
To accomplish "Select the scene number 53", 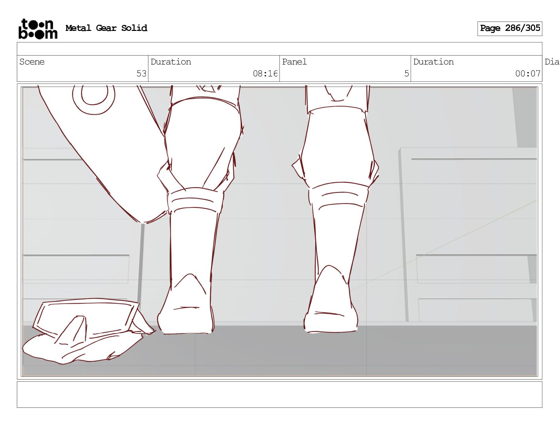I will pyautogui.click(x=142, y=74).
